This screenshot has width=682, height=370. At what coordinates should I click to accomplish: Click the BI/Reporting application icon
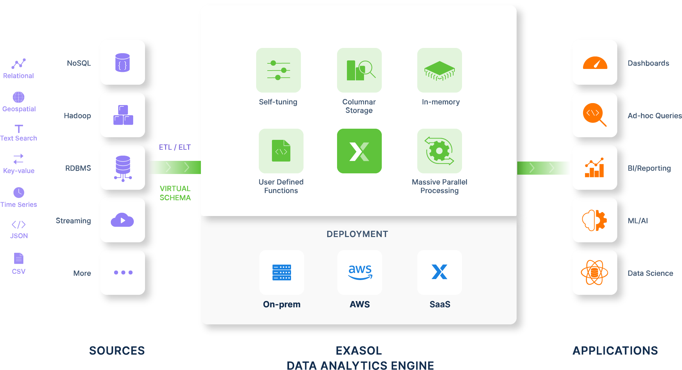pyautogui.click(x=592, y=174)
